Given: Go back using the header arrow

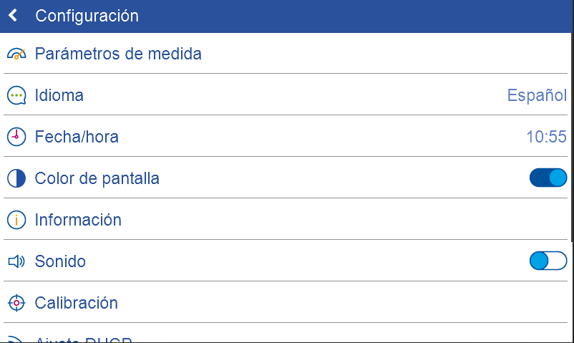Looking at the screenshot, I should point(13,16).
